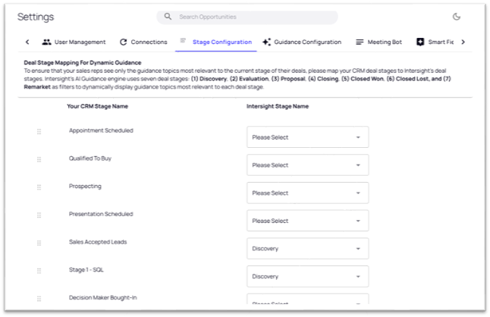Open dropdown for Decision Maker Bought-In
This screenshot has width=490, height=317.
(307, 300)
